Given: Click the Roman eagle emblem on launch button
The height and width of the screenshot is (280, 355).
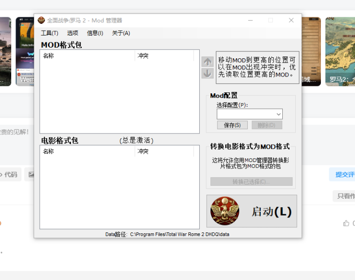Looking at the screenshot, I should click(x=225, y=211).
